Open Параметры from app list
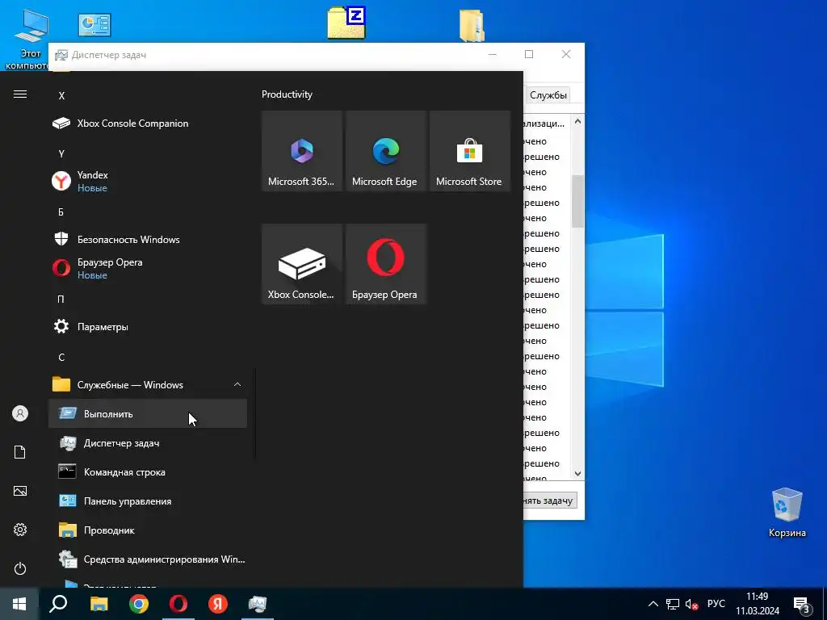This screenshot has width=827, height=620. [147, 326]
